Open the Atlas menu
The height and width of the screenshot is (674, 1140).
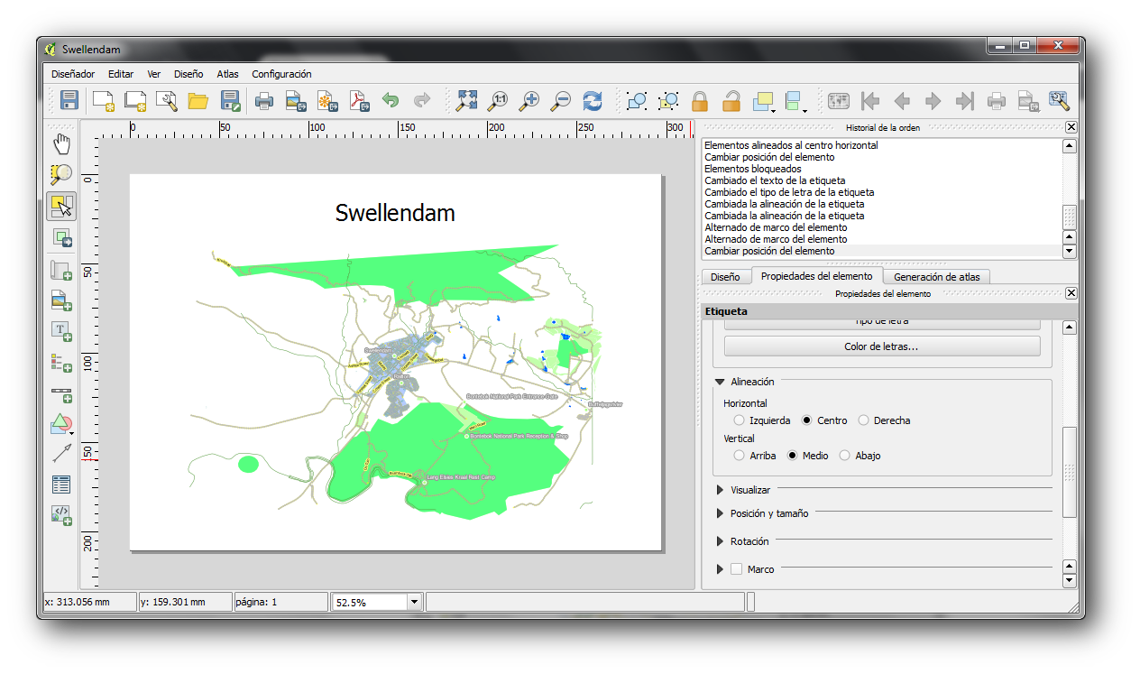tap(227, 74)
